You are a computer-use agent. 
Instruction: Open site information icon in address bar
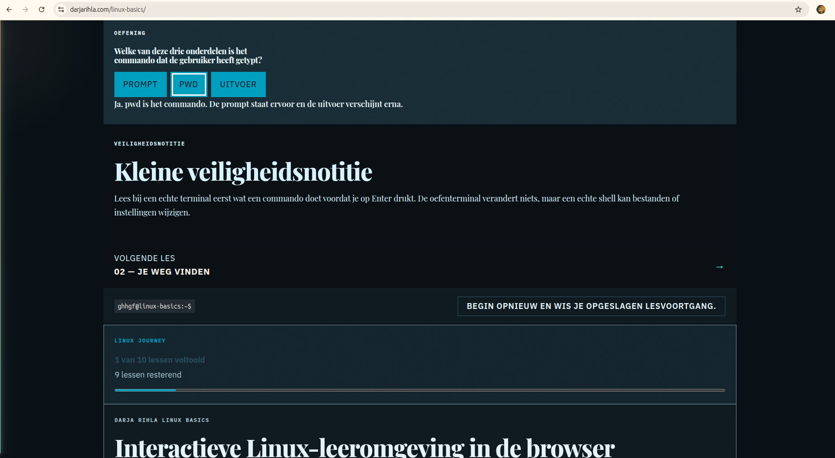click(61, 9)
